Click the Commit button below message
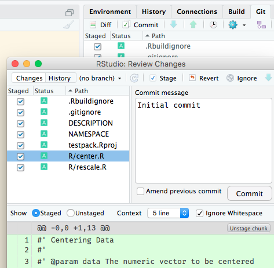Screen dimensions: 274x268 250,193
